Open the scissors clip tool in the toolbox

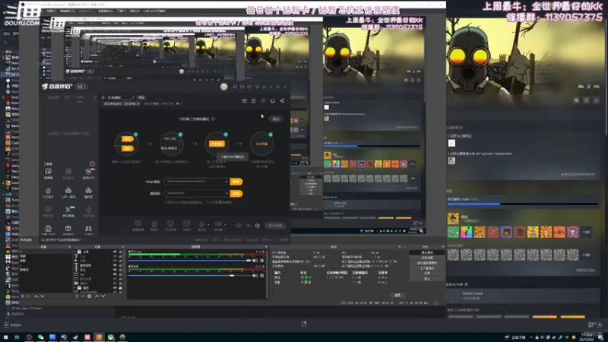[68, 210]
